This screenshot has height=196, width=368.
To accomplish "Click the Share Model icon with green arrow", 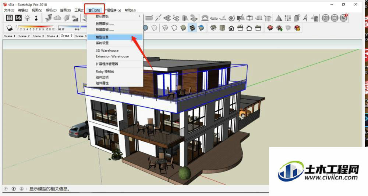I will coord(279,28).
